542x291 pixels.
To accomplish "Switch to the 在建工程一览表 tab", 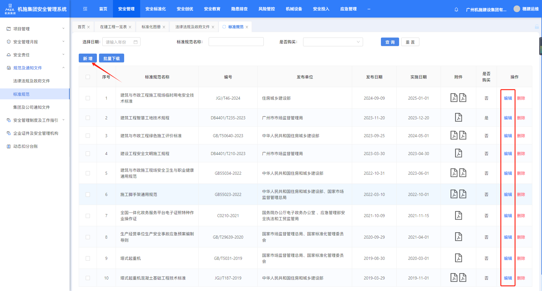I will (113, 27).
